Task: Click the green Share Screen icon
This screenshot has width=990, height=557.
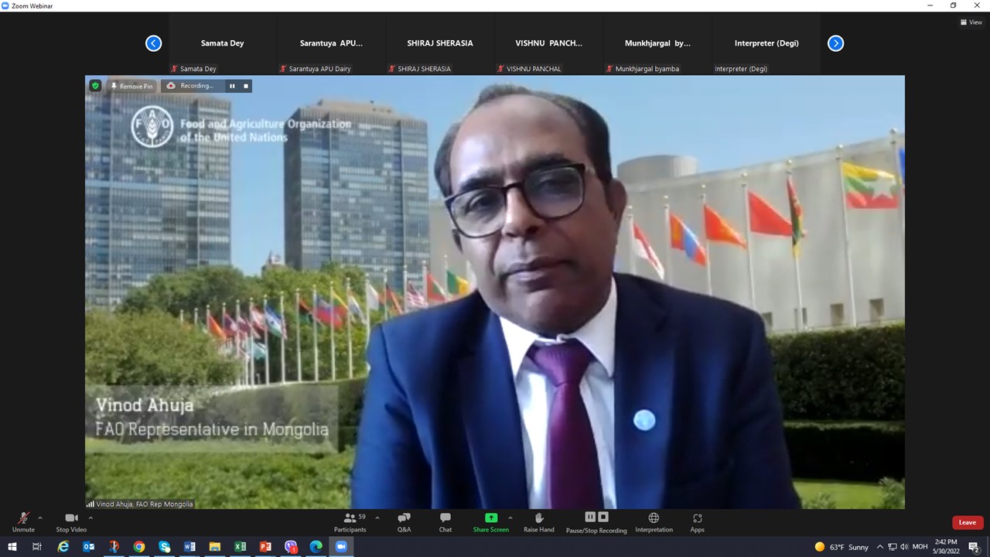Action: click(491, 518)
